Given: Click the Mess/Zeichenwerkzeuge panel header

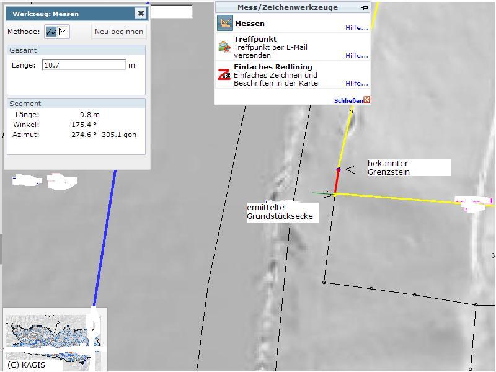Looking at the screenshot, I should [x=287, y=7].
